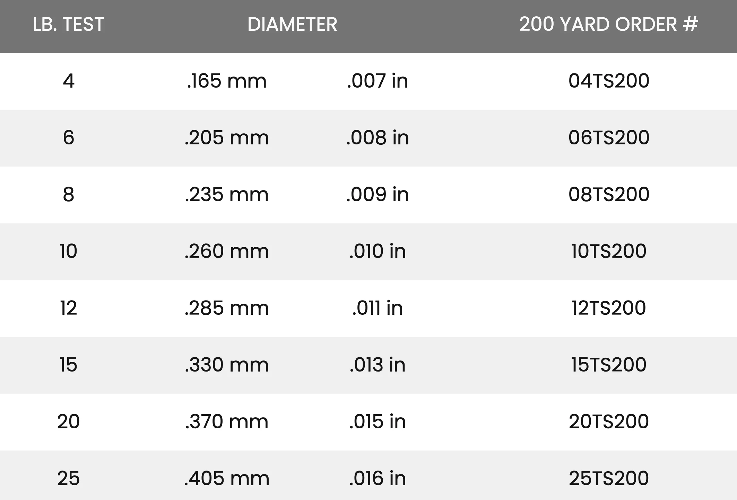This screenshot has height=500, width=737.
Task: Select the 25 lb test cell
Action: tap(68, 479)
